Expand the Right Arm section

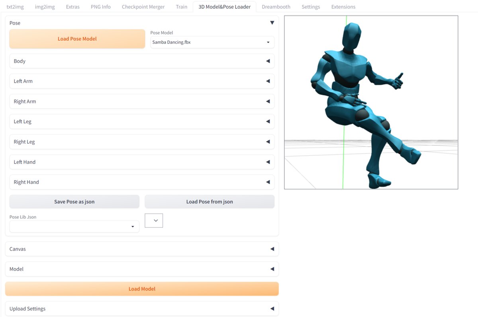pos(142,101)
